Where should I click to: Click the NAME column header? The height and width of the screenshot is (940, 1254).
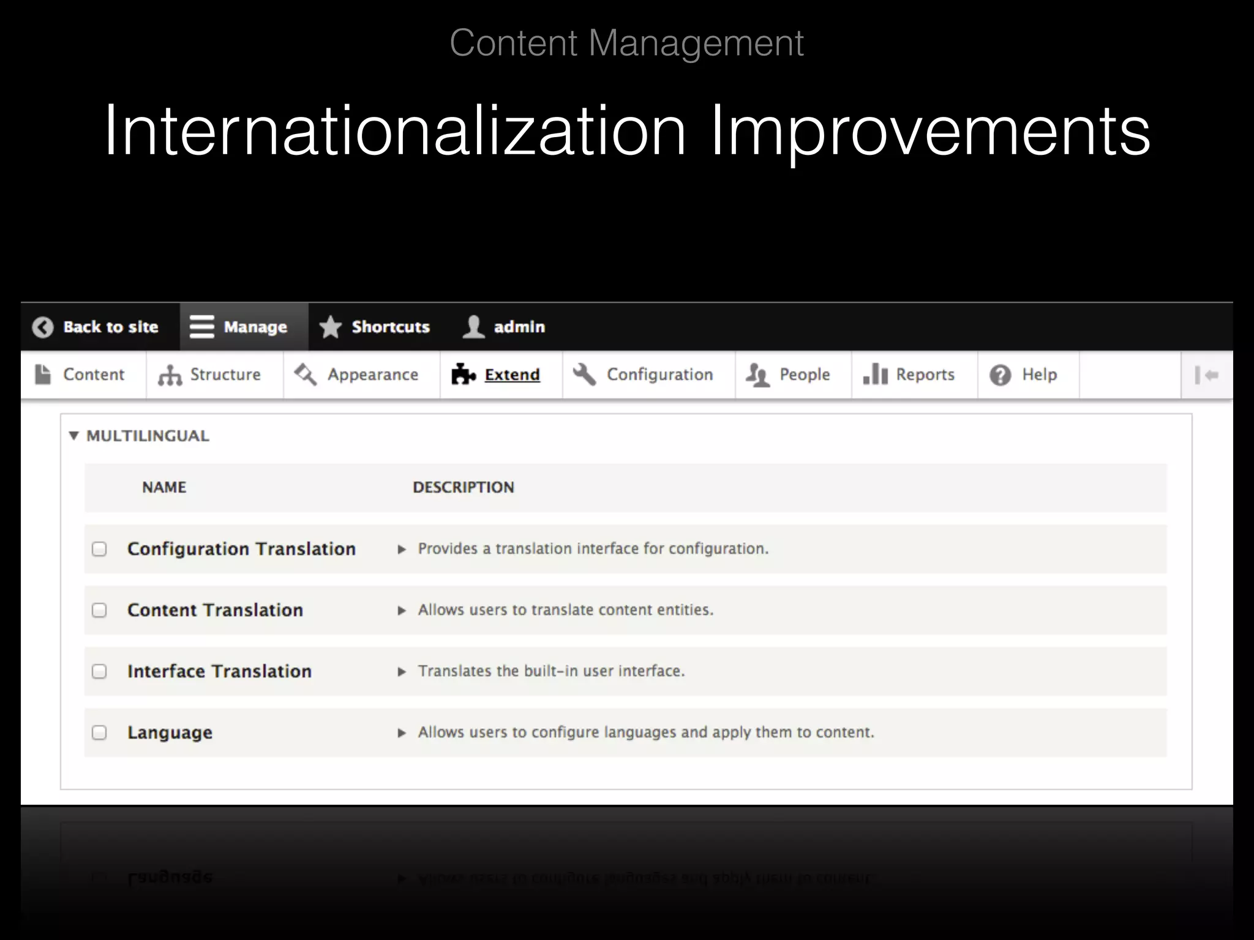[x=164, y=487]
